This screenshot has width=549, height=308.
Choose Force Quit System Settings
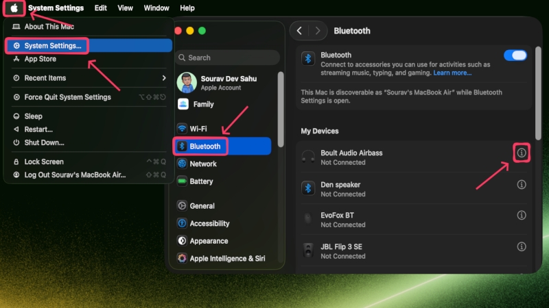tap(89, 97)
